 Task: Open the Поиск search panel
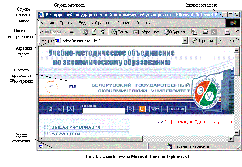pos(120,32)
